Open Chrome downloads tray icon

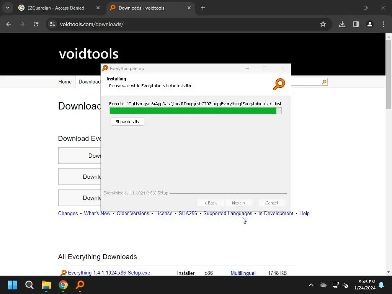(x=342, y=24)
